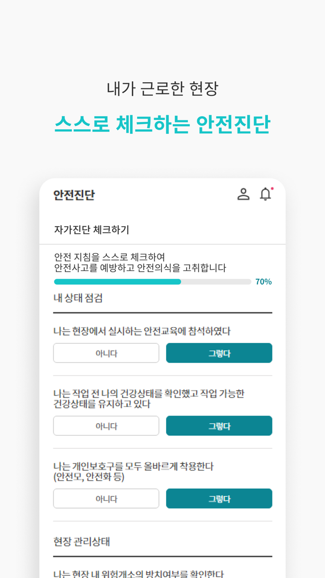325x578 pixels.
Task: Select 그렇다 for the health condition question
Action: pos(219,426)
